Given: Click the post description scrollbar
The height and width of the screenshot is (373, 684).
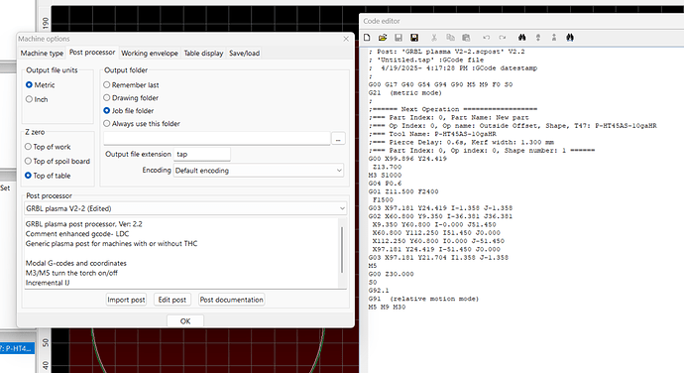Looking at the screenshot, I should 342,250.
